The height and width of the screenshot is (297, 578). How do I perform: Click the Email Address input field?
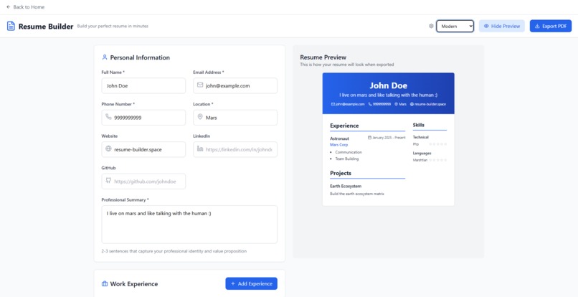pos(235,85)
